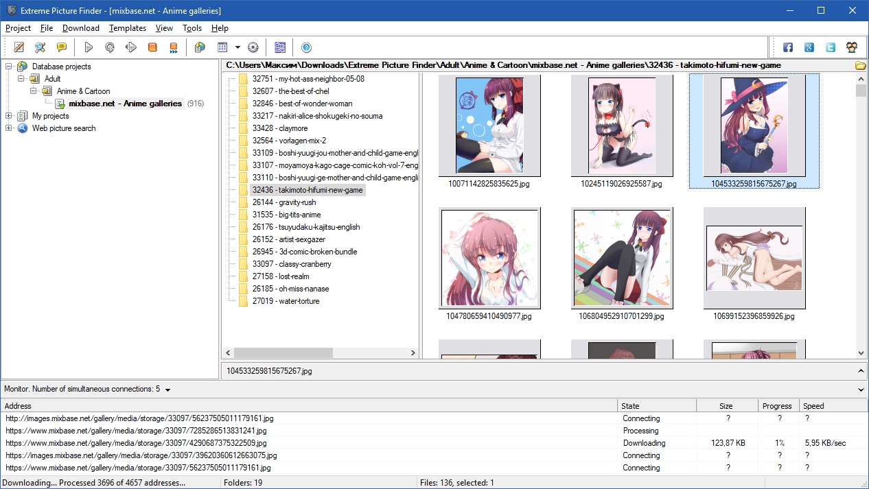Open the File menu
The height and width of the screenshot is (489, 869).
point(47,28)
